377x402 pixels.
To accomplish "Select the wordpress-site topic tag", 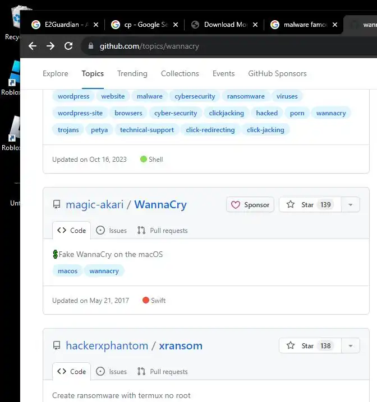I will pos(80,113).
